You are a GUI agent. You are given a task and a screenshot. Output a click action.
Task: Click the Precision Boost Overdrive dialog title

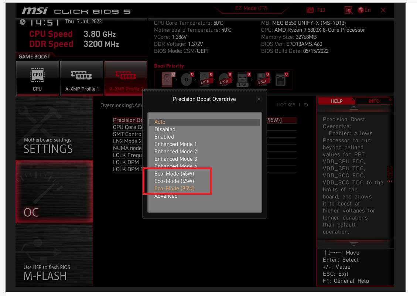204,99
